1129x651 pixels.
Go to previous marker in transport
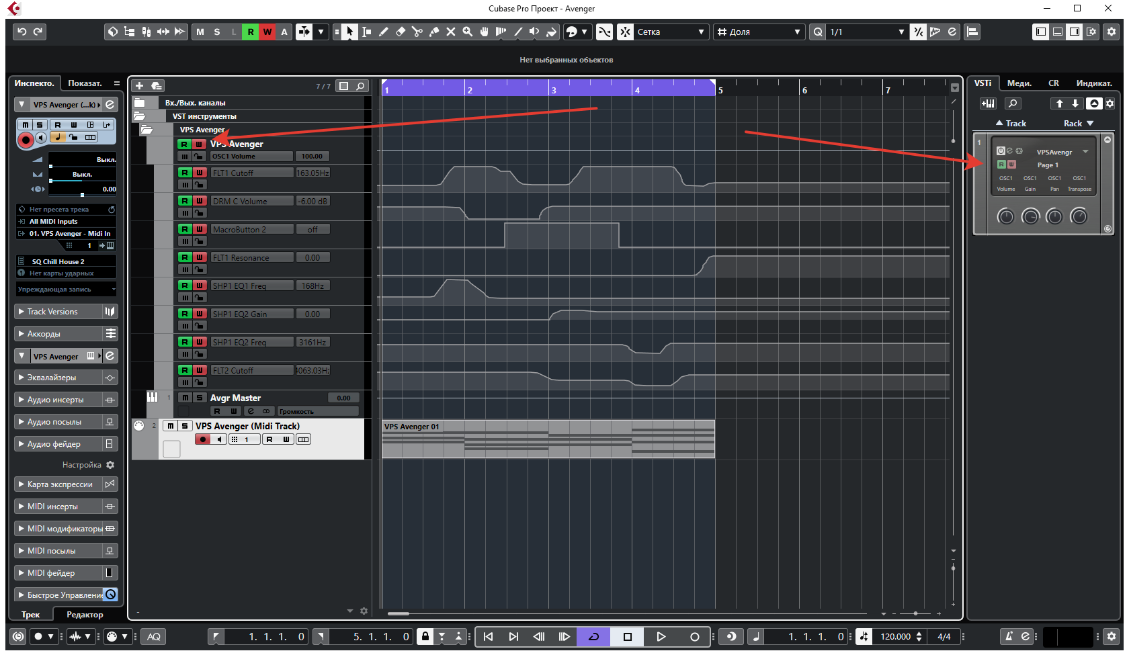click(x=489, y=636)
